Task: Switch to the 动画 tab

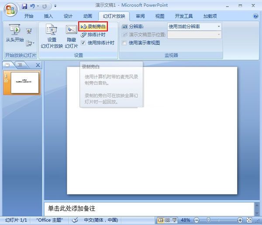Action: tap(88, 16)
